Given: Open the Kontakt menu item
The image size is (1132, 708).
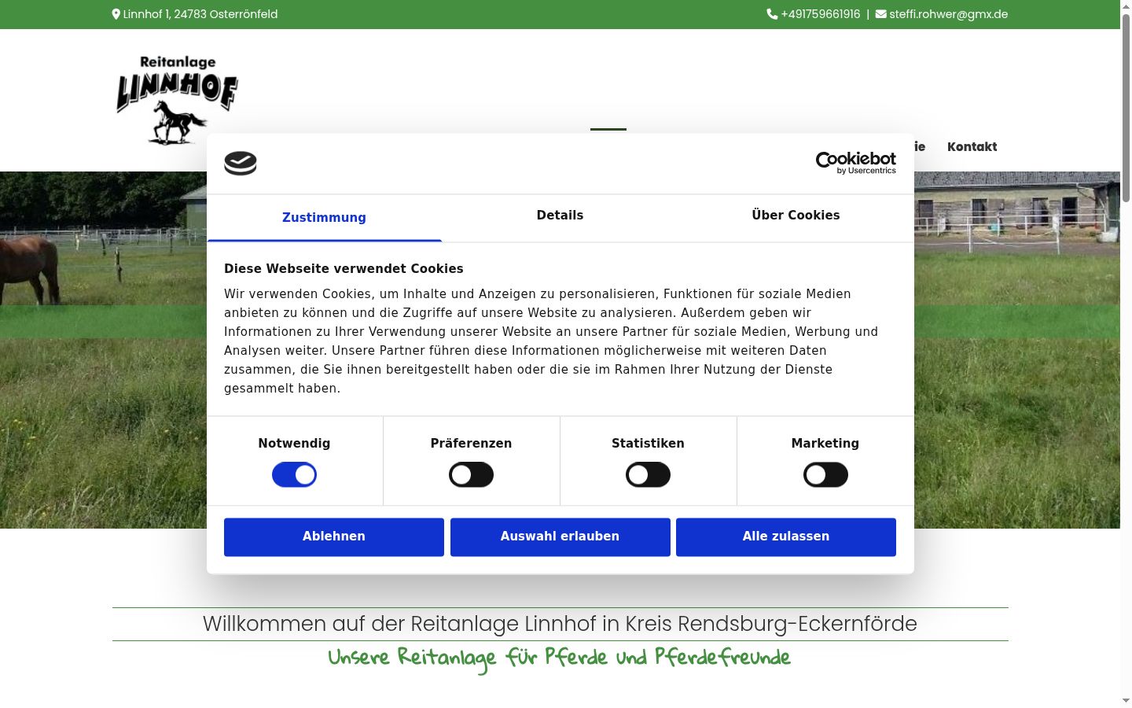Looking at the screenshot, I should click(x=972, y=146).
